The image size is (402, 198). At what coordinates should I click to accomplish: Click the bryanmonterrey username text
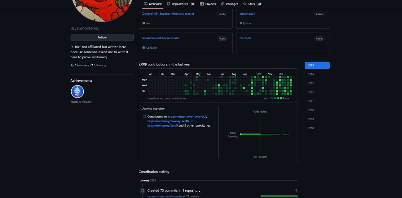point(85,28)
